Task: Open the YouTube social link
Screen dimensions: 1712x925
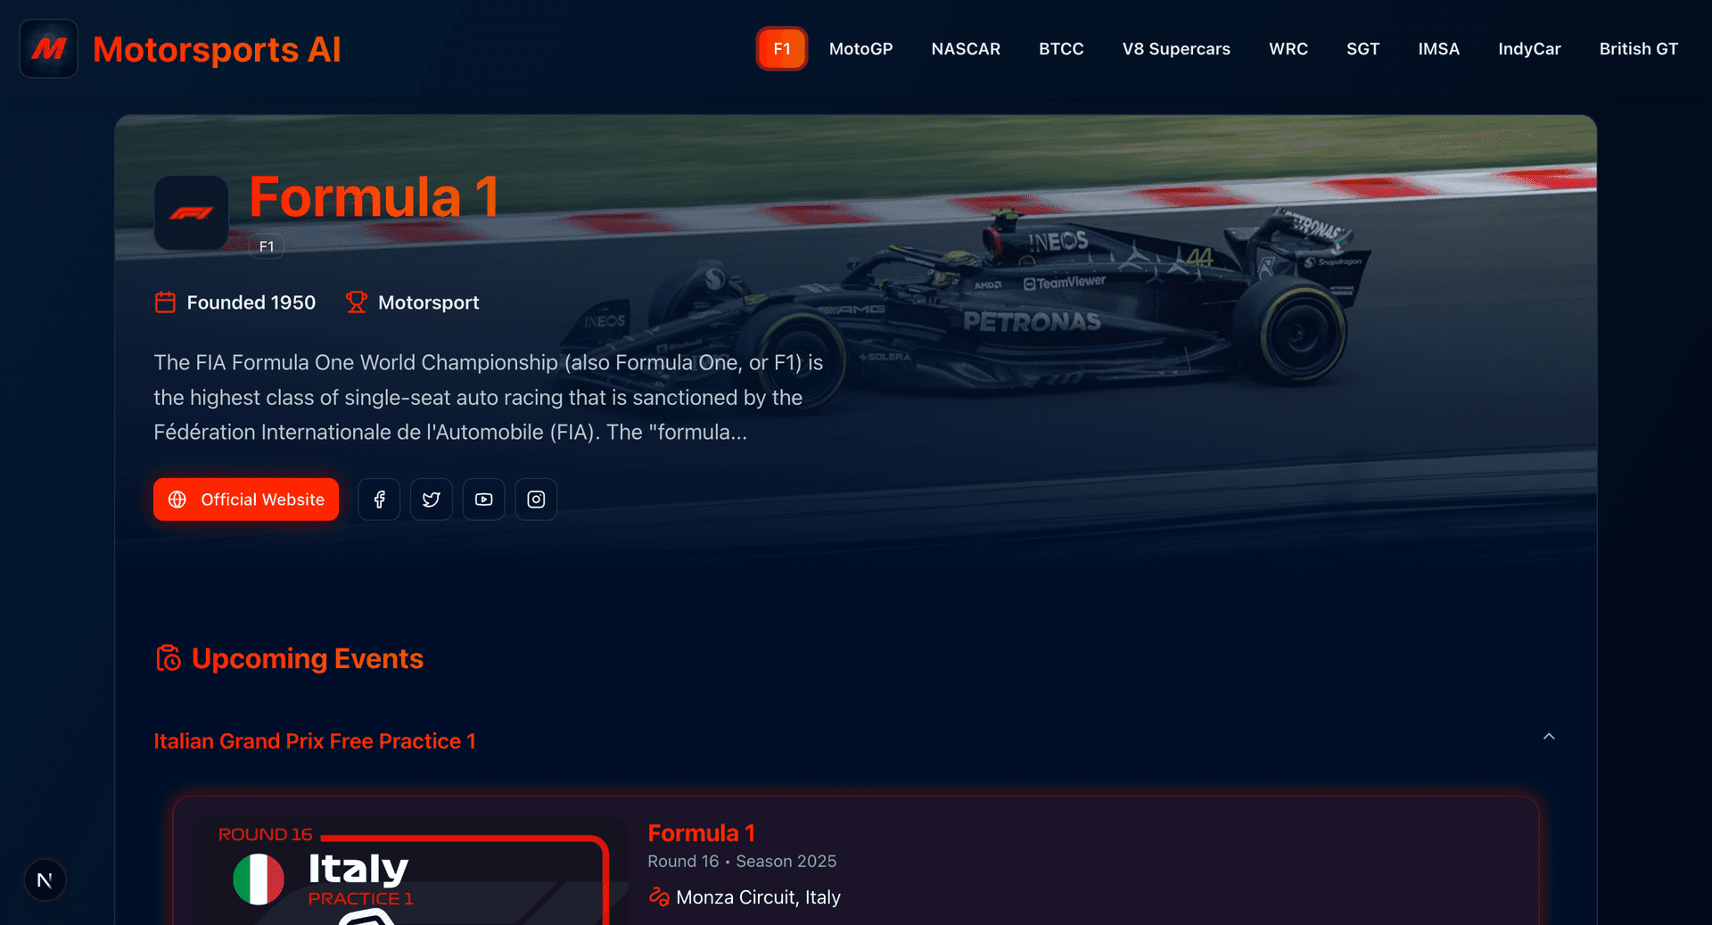Action: pyautogui.click(x=483, y=500)
